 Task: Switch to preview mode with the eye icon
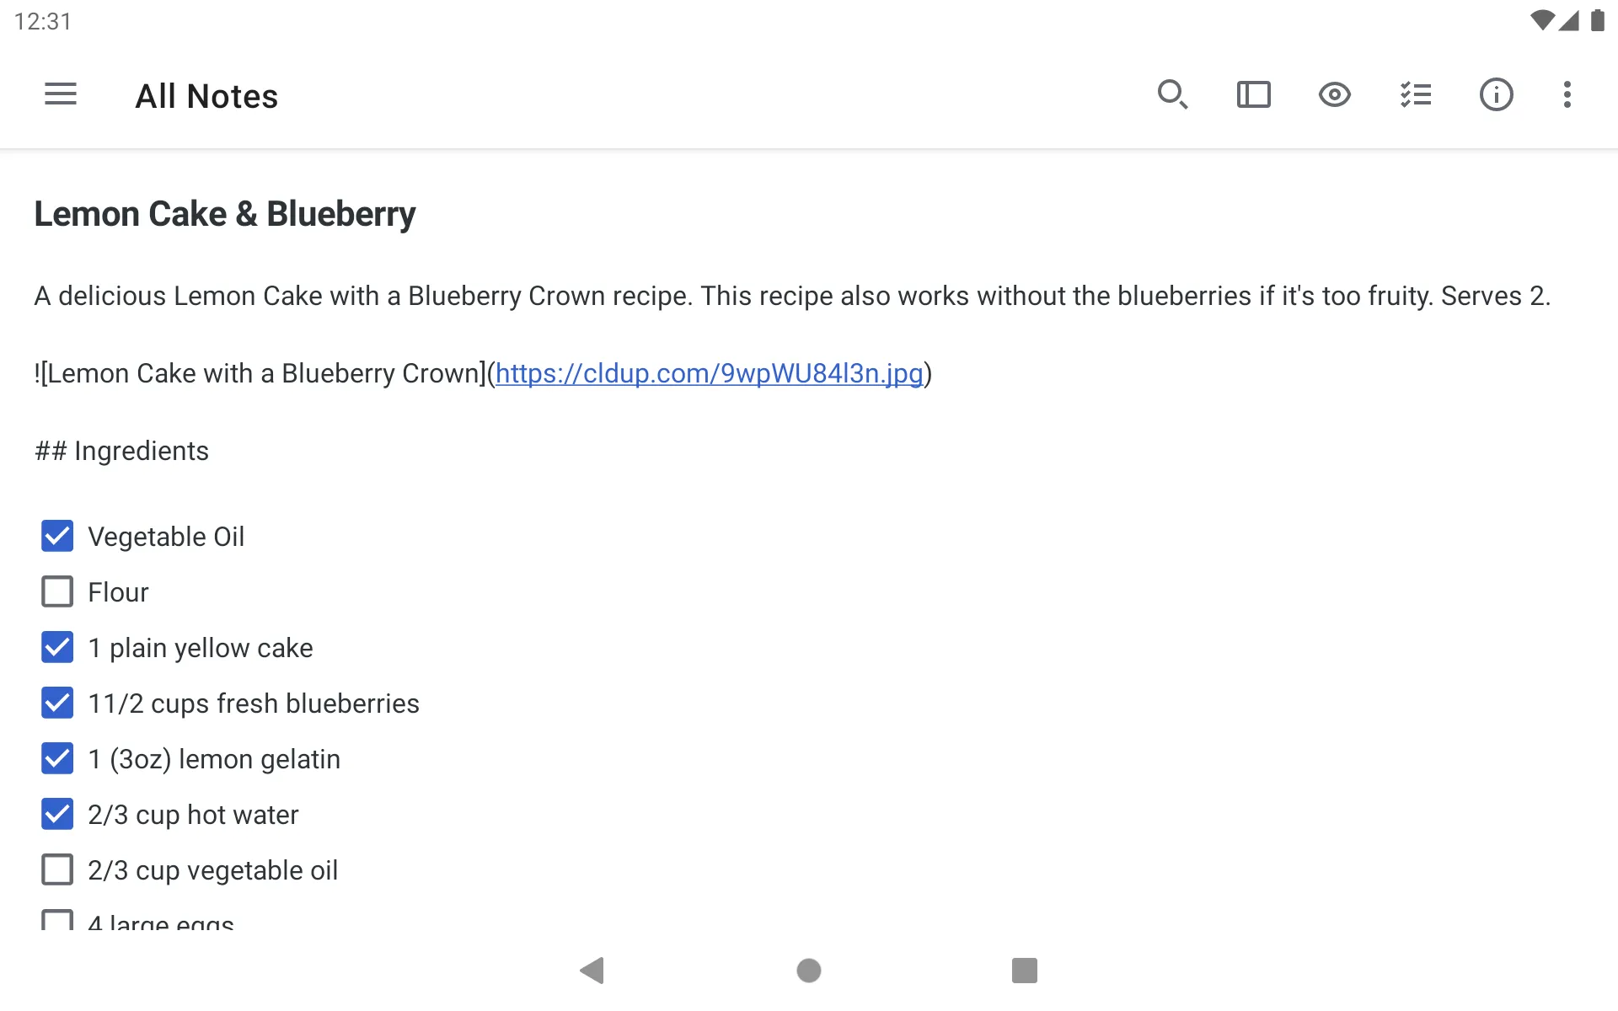pos(1334,95)
